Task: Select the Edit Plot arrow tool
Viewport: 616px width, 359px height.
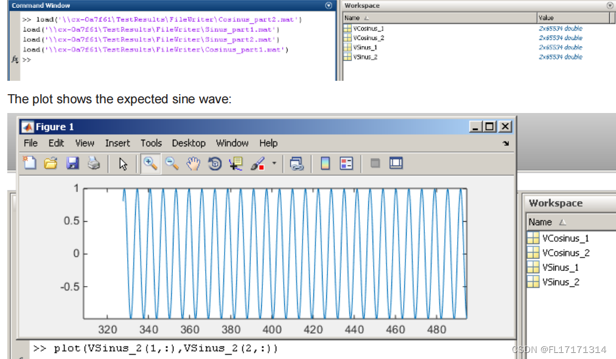Action: (123, 164)
